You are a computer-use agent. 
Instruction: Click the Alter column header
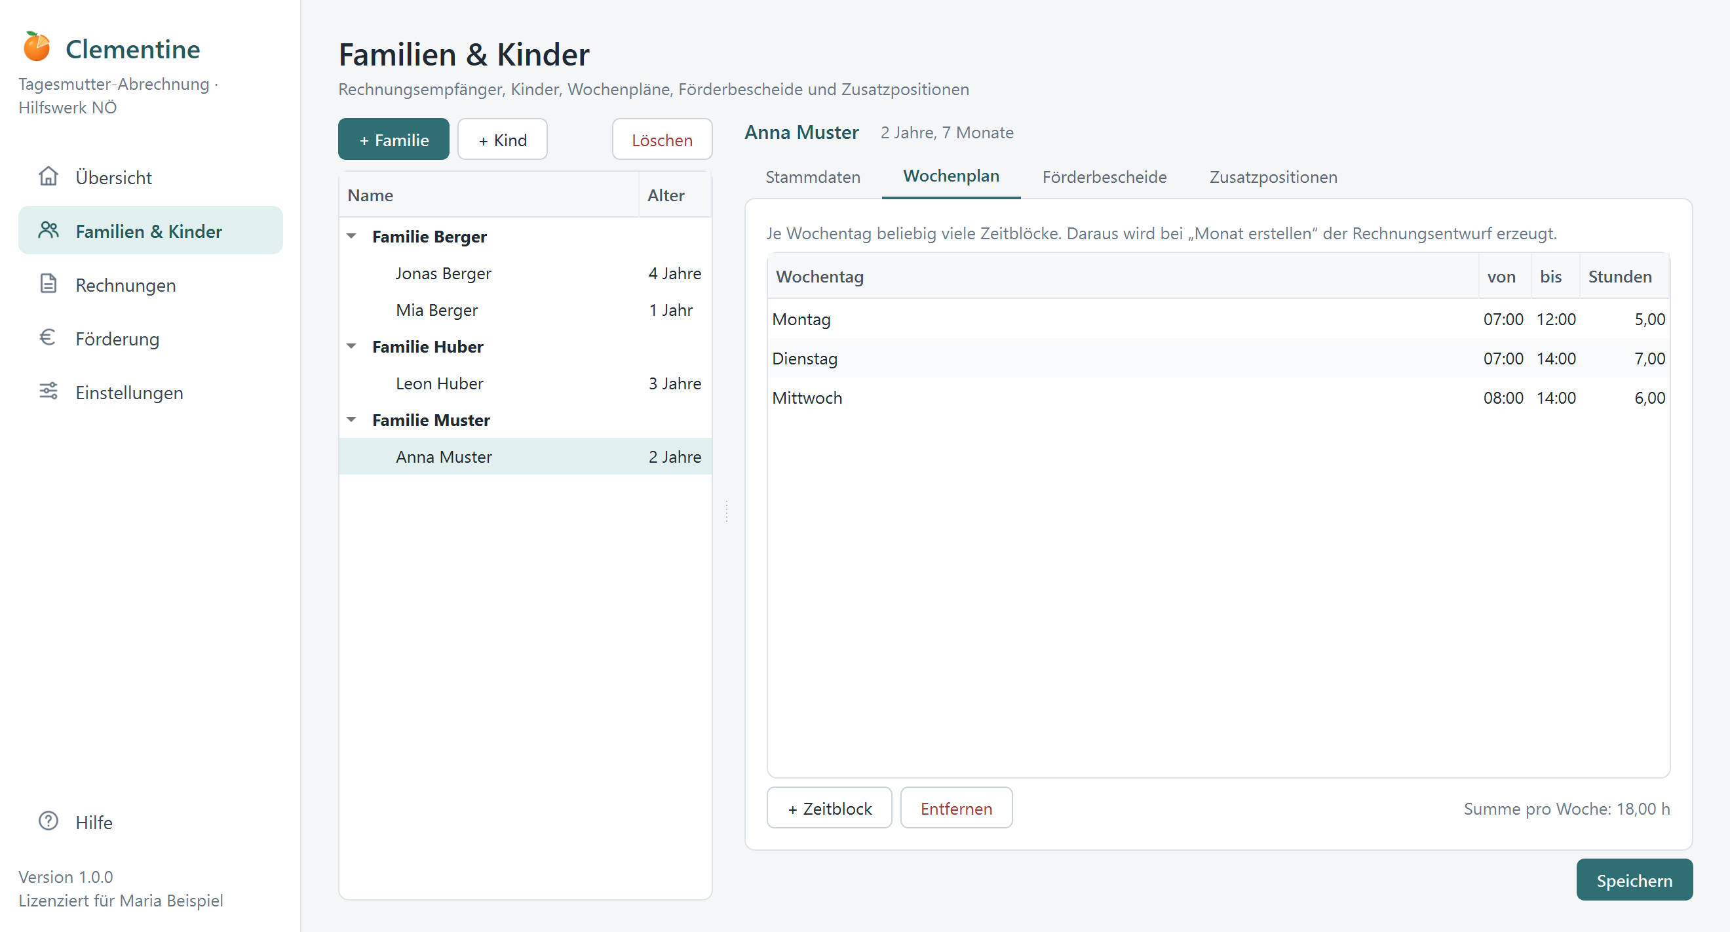[x=675, y=195]
